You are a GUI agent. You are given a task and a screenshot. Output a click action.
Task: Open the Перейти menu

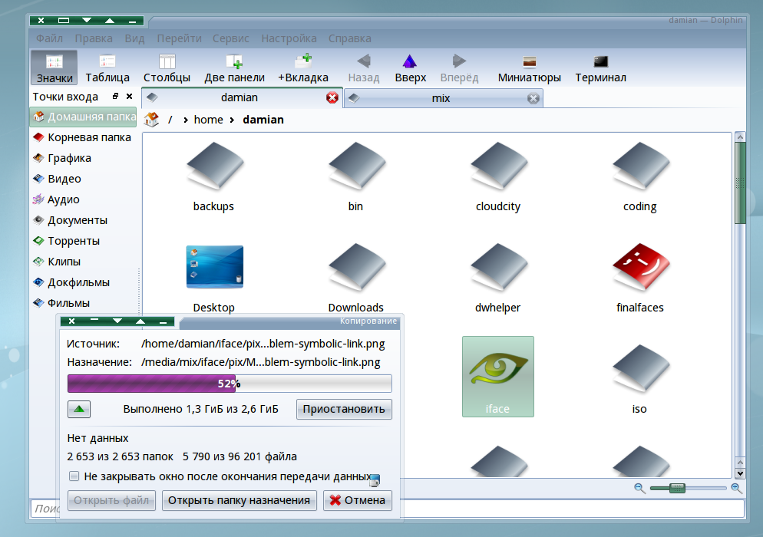point(179,38)
